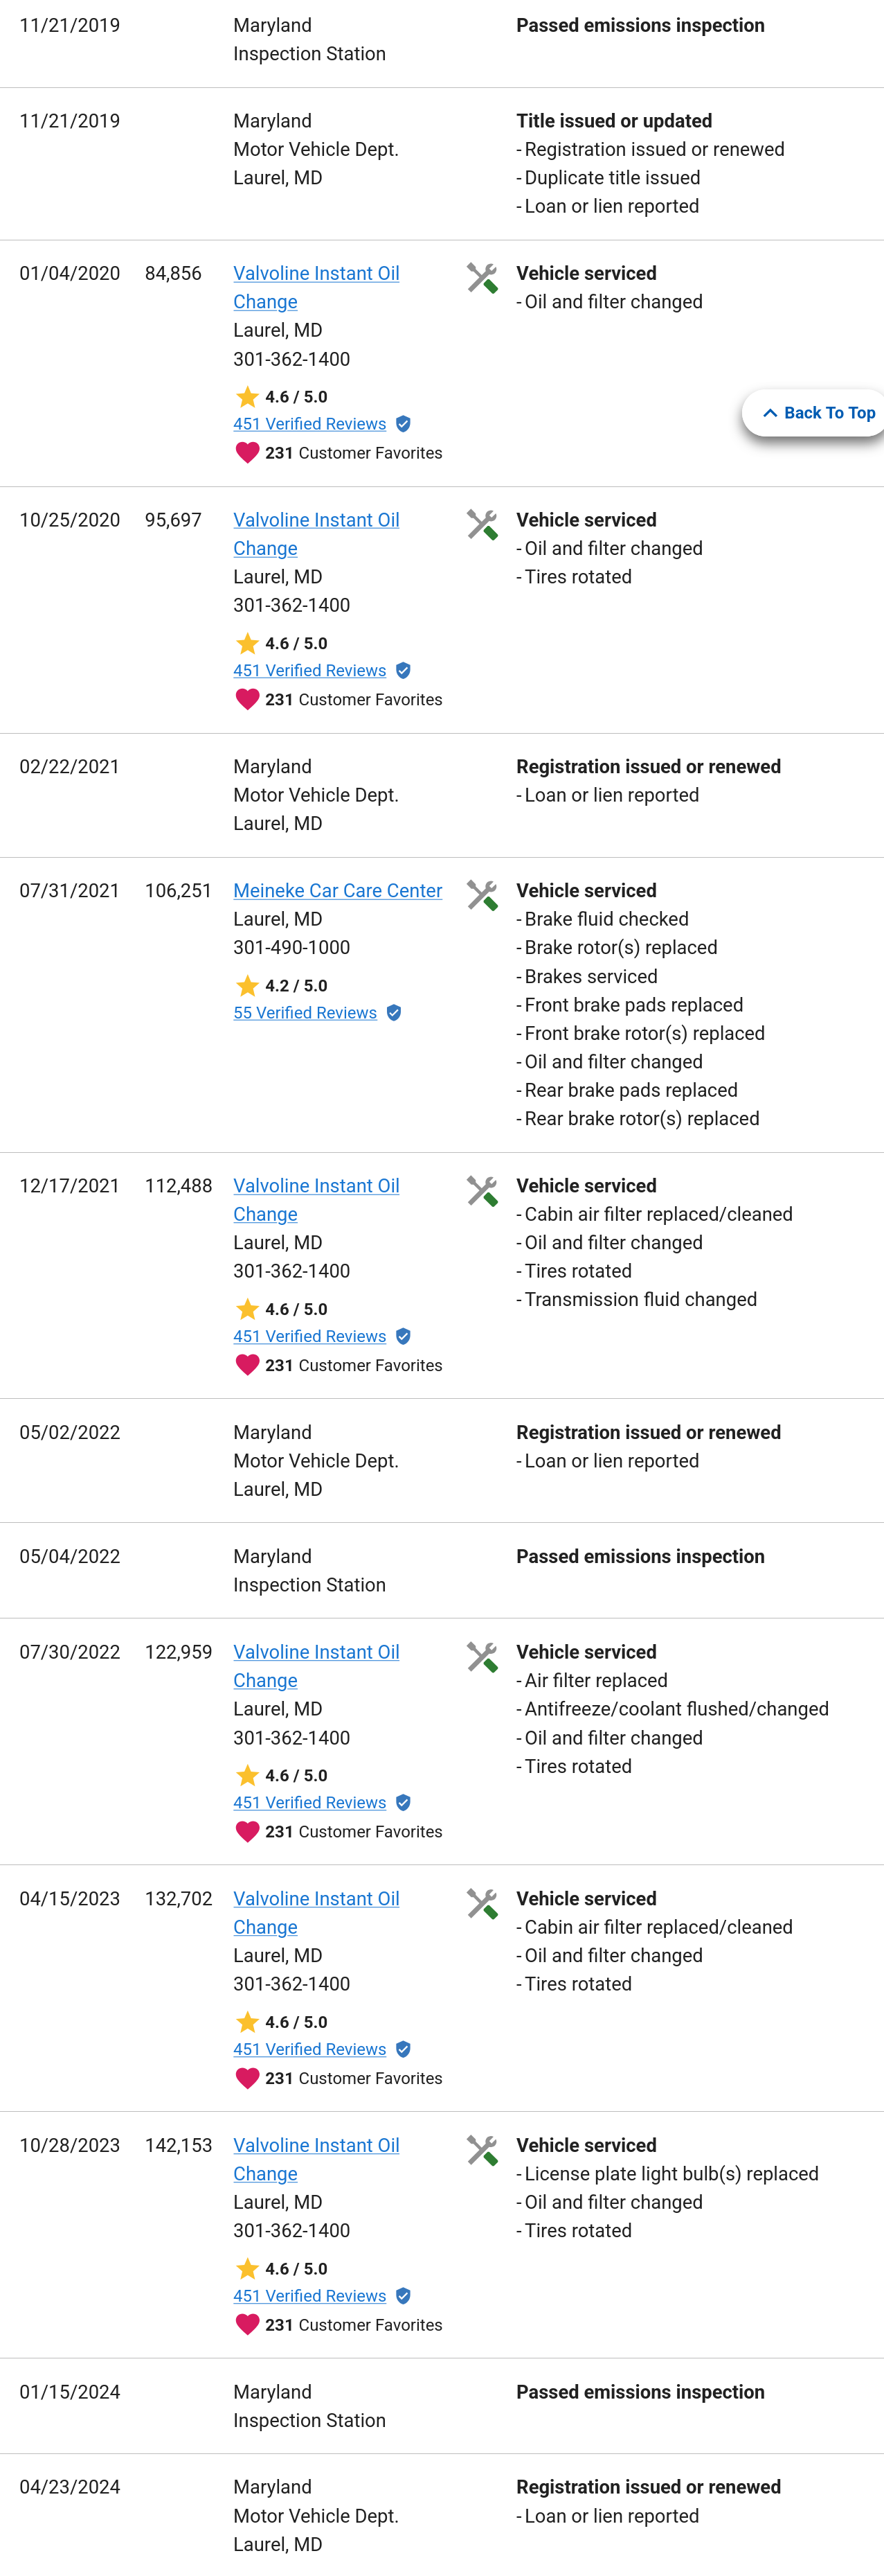Click wrench service icon for Meineke entry
Viewport: 884px width, 2576px height.
[481, 895]
